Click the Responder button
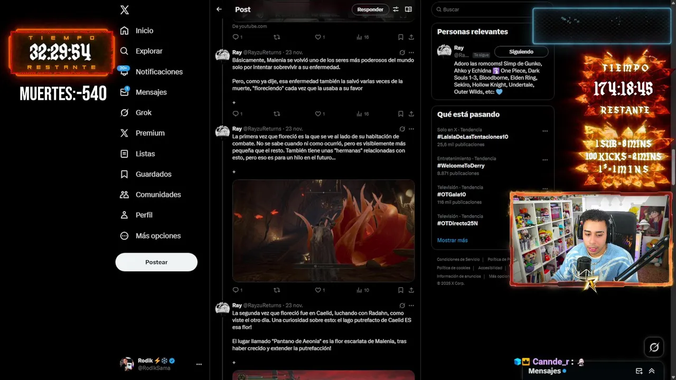Viewport: 676px width, 380px height. tap(370, 9)
